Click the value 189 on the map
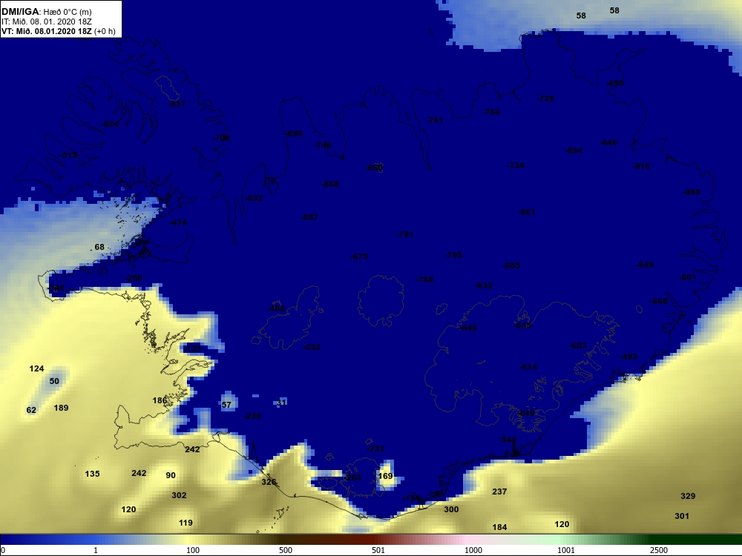The image size is (742, 556). [x=61, y=408]
